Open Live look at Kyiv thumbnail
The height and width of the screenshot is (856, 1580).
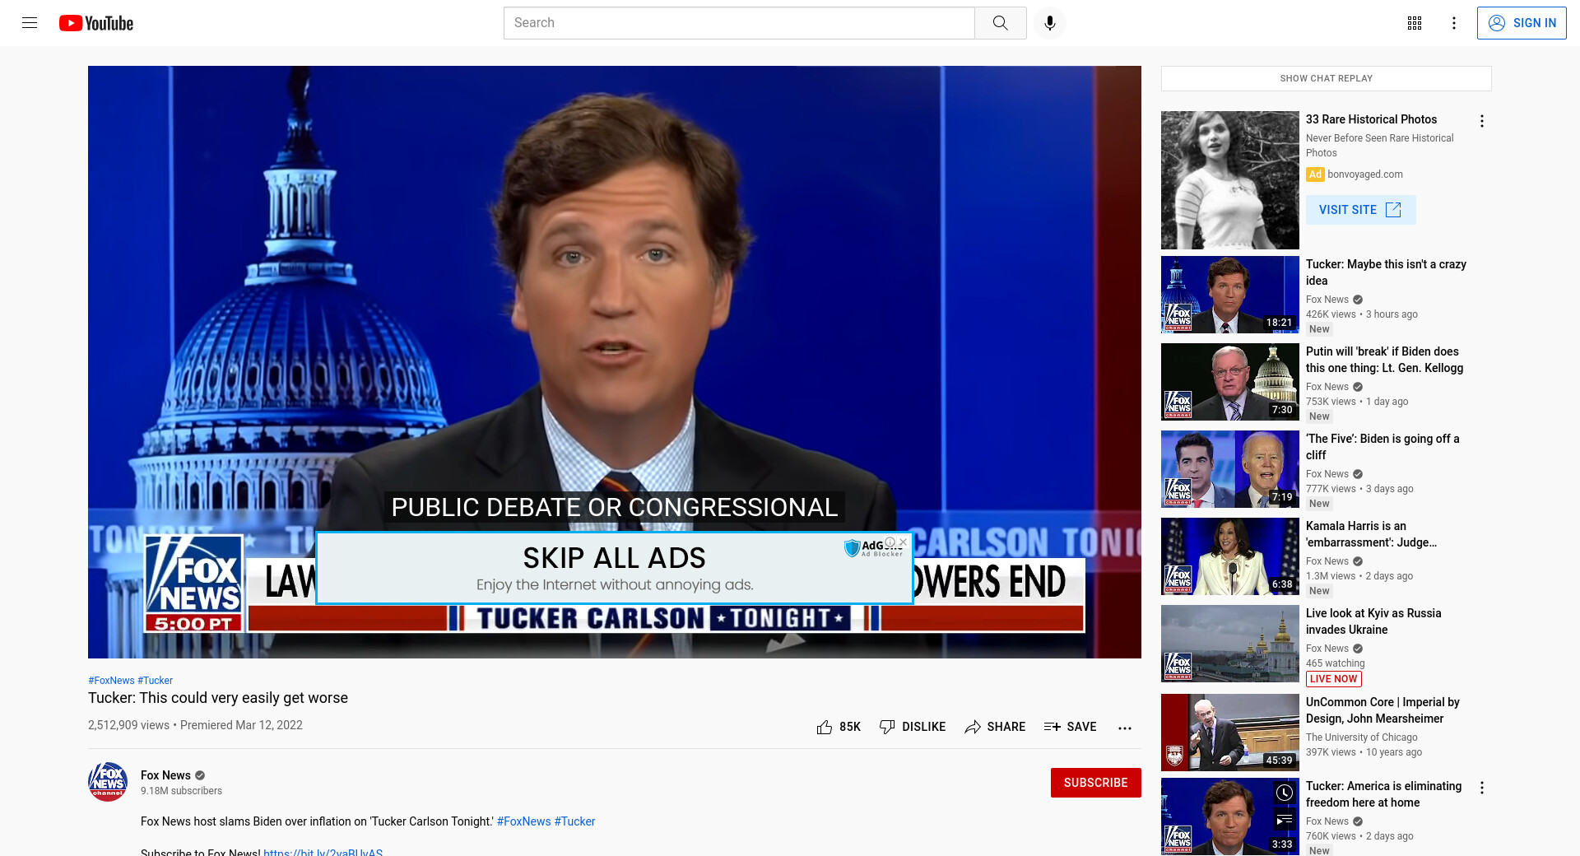tap(1229, 644)
